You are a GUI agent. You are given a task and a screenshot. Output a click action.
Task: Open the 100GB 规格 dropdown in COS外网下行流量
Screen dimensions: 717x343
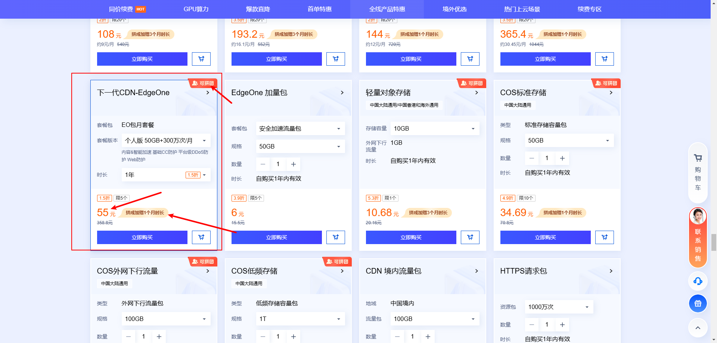tap(166, 319)
